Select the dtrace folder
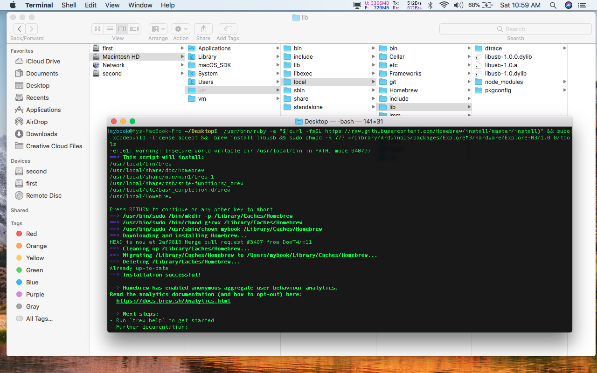597x373 pixels. point(520,48)
